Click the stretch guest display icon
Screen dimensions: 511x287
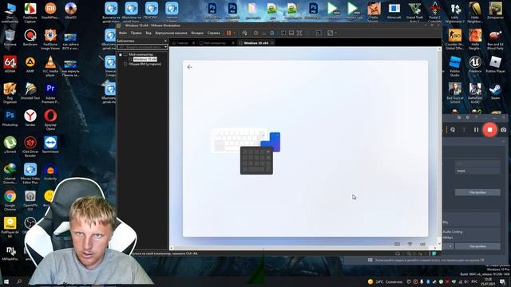tap(330, 33)
